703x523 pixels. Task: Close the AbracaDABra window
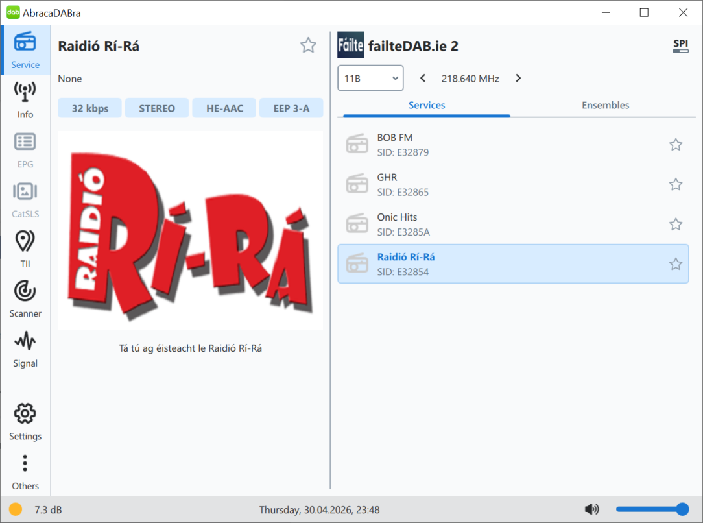point(683,12)
